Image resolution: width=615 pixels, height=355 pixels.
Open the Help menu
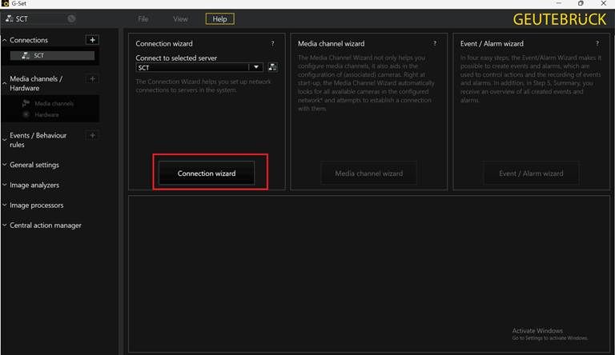point(219,19)
